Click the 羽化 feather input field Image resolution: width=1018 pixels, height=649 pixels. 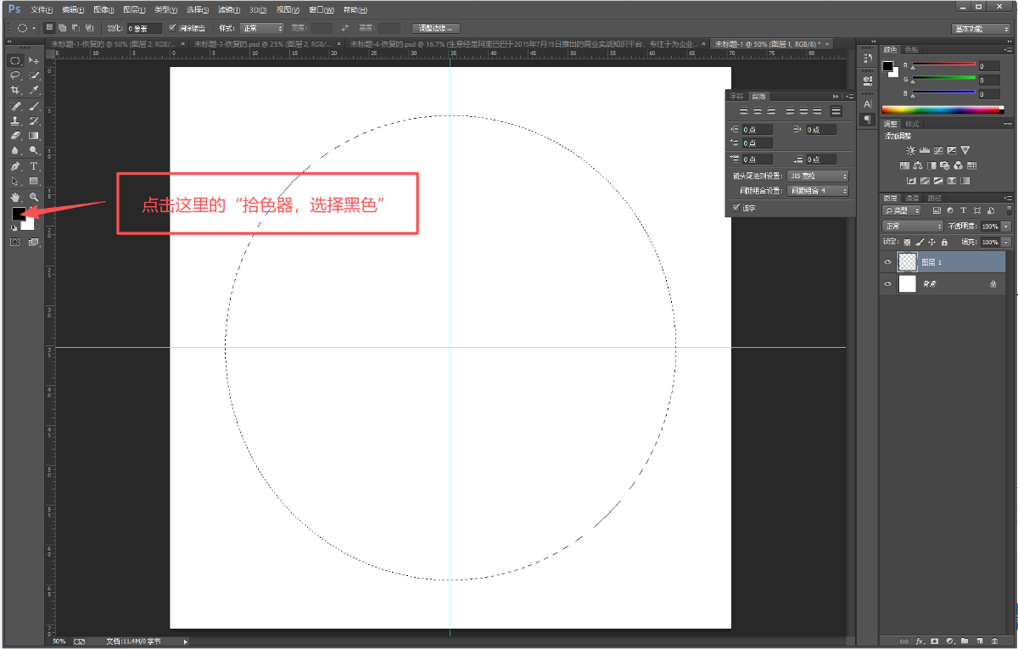[143, 28]
